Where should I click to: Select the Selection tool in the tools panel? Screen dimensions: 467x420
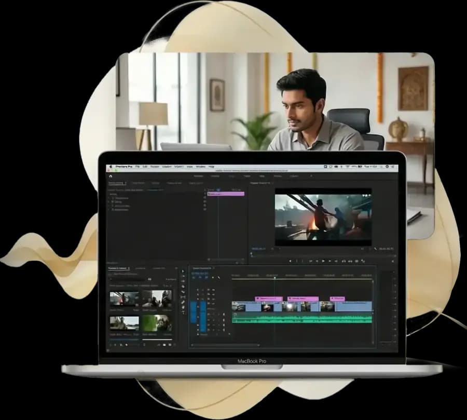pos(183,271)
